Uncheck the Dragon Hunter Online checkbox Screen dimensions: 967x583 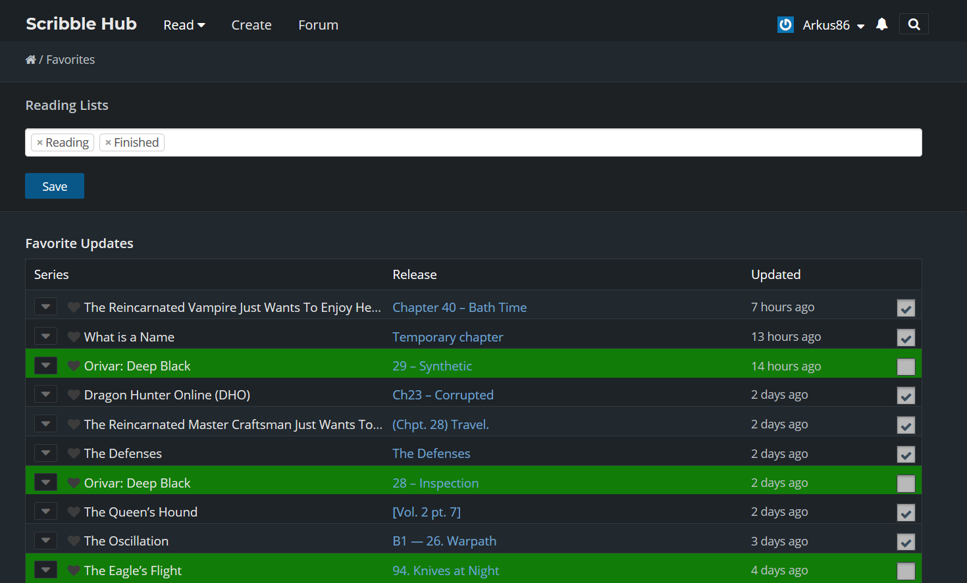[x=906, y=395]
